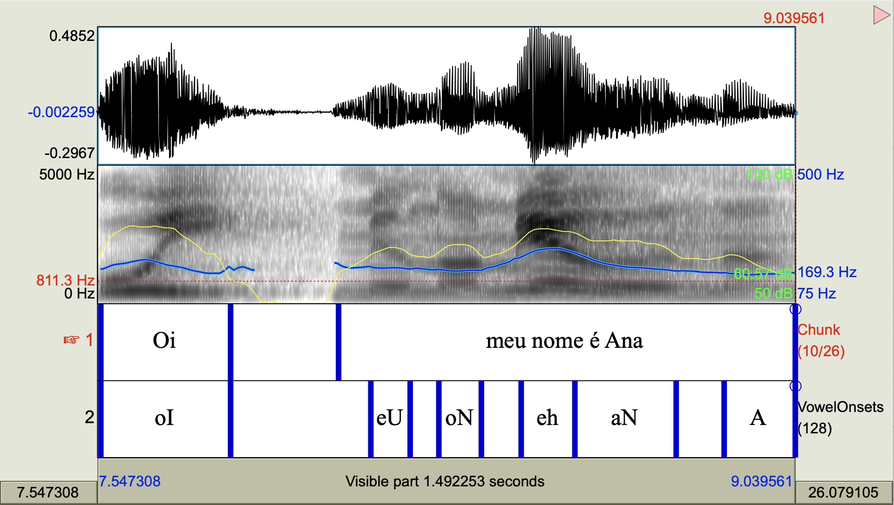Select the "eU" vowel interval
This screenshot has width=894, height=505.
[x=390, y=418]
